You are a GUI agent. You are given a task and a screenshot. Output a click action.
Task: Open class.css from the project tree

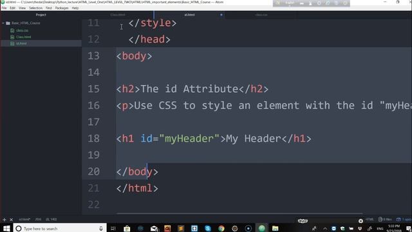(x=22, y=30)
